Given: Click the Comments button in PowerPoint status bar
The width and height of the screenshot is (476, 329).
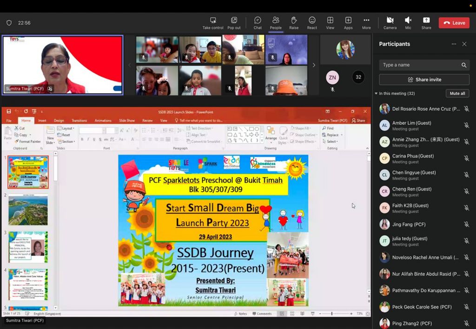Looking at the screenshot, I should [x=262, y=314].
